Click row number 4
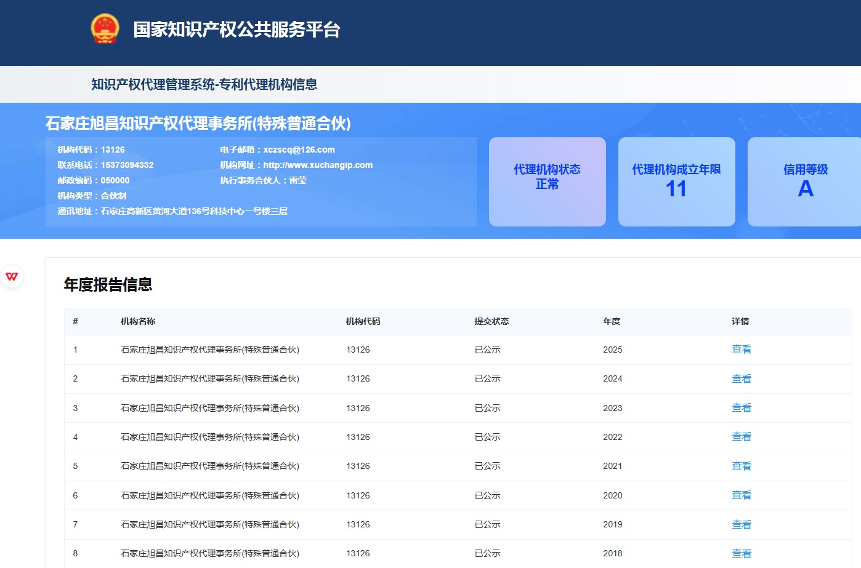The height and width of the screenshot is (568, 861). click(75, 437)
